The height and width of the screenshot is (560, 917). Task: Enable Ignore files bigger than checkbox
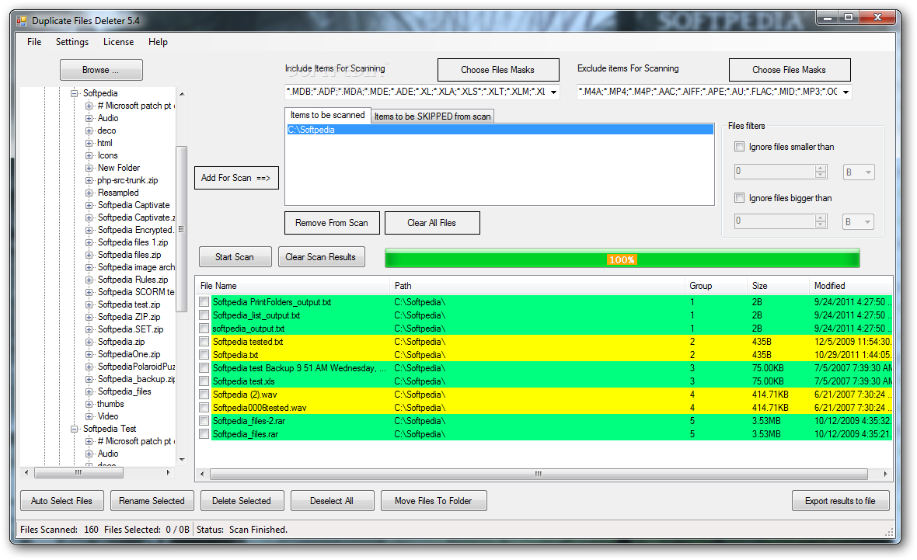[739, 198]
